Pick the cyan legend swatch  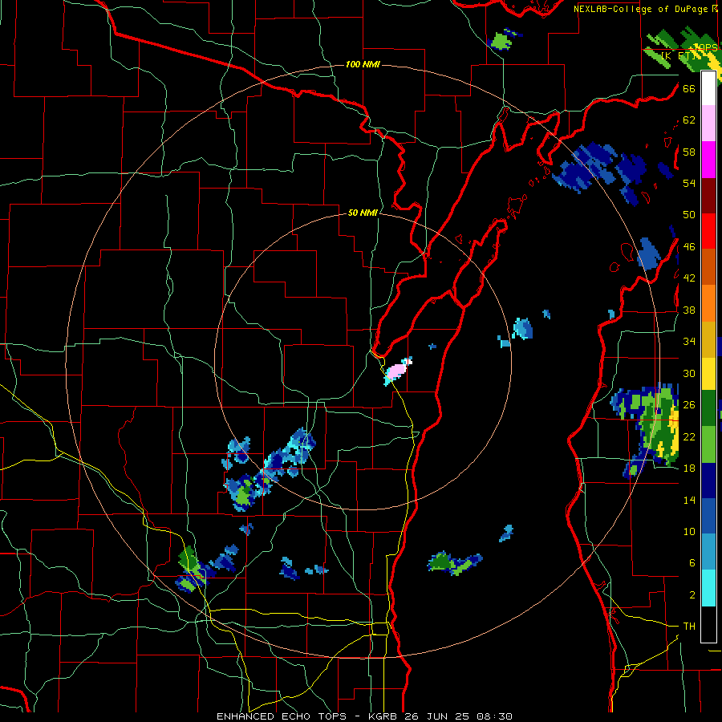point(708,588)
